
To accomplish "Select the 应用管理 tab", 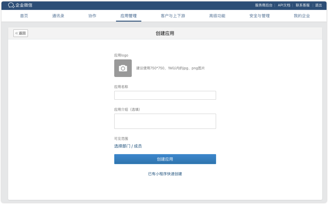I will pyautogui.click(x=129, y=16).
